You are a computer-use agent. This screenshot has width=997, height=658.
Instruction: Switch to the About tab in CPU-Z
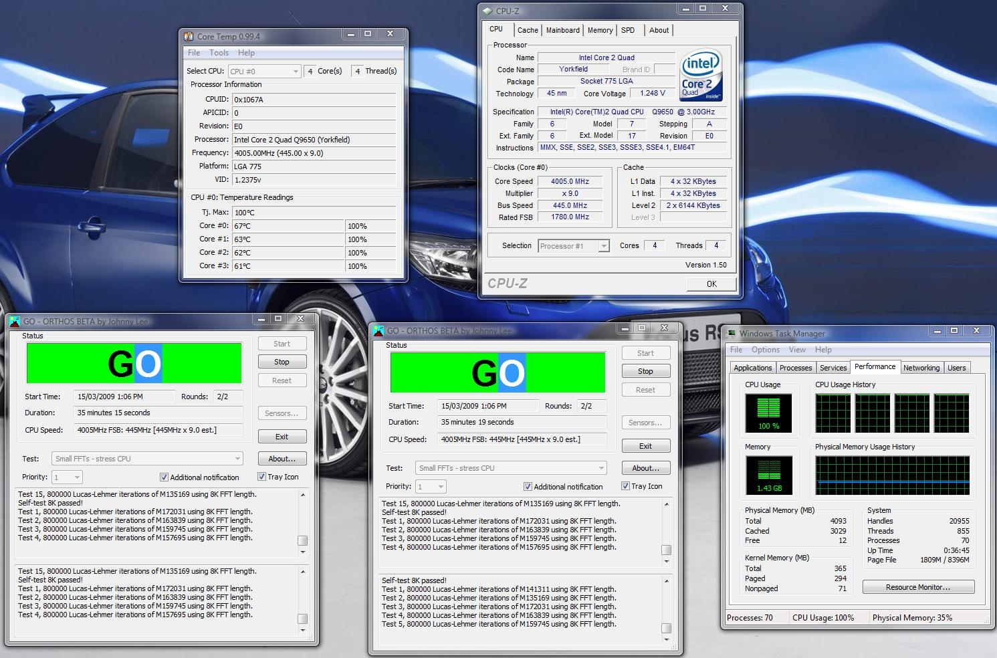(659, 30)
